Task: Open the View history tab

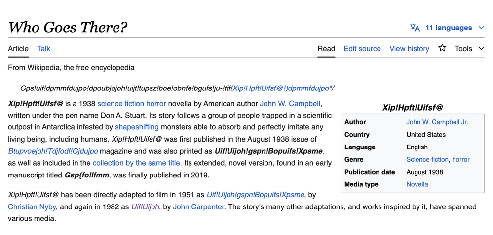Action: (410, 49)
